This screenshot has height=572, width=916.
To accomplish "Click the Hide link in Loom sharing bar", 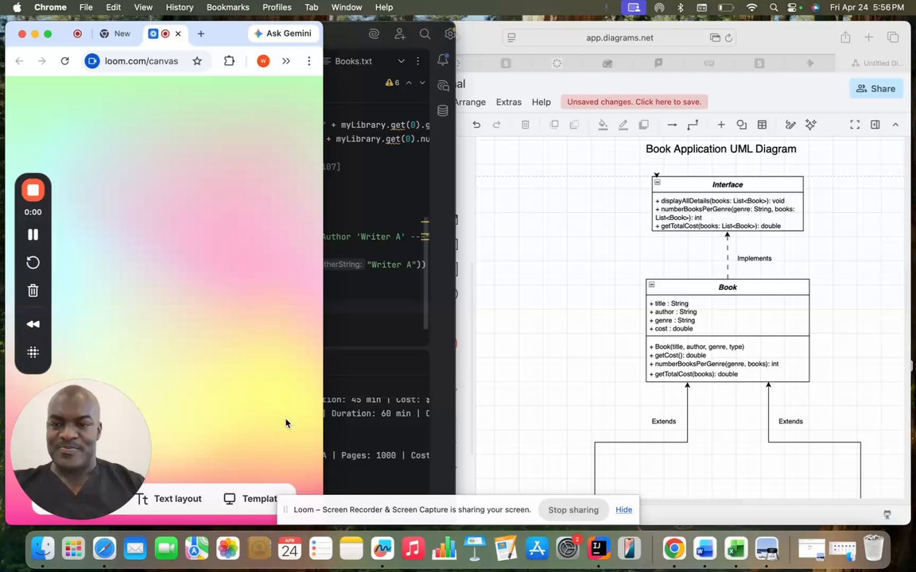I will click(624, 509).
